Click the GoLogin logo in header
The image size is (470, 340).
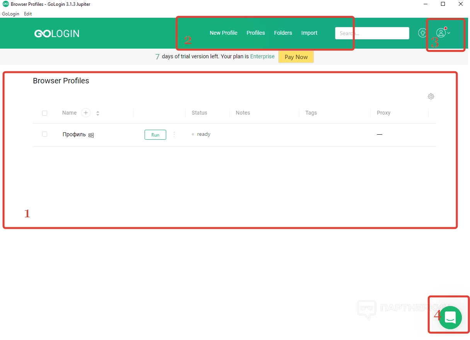(x=57, y=34)
